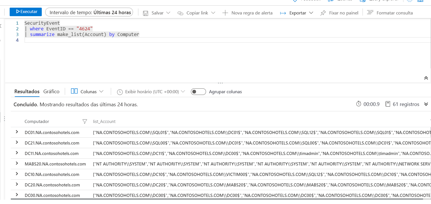Open the Intervalo de tempo time range picker
Viewport: 431px width, 204px height.
89,12
